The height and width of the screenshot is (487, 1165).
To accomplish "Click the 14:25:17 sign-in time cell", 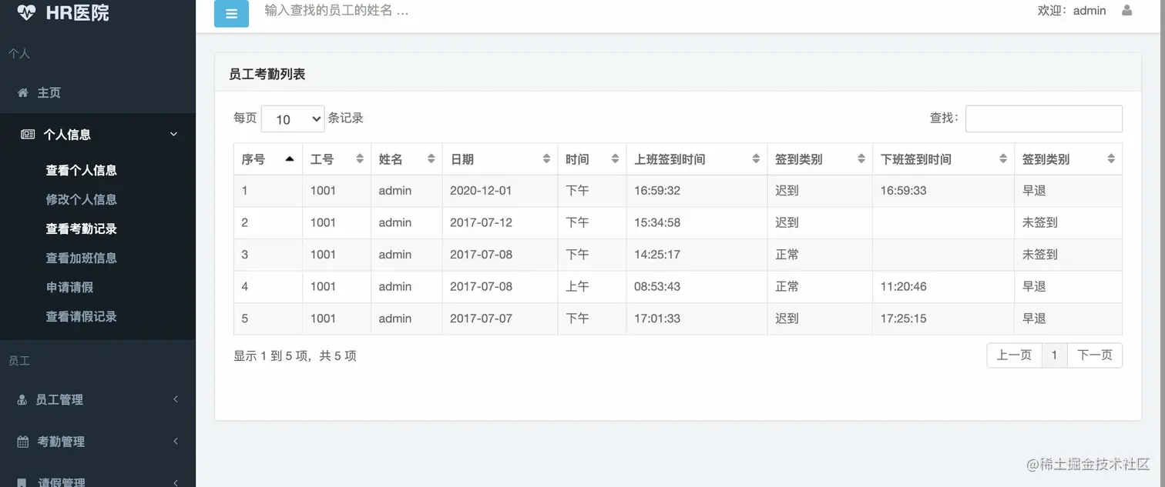I will pyautogui.click(x=697, y=255).
